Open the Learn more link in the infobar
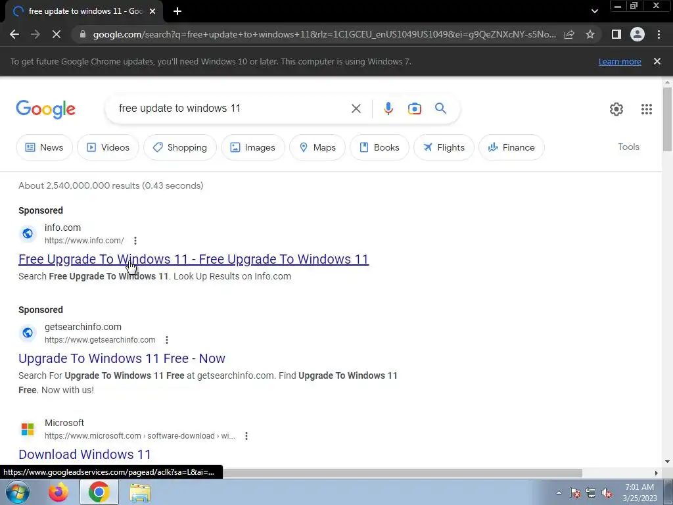 (620, 61)
